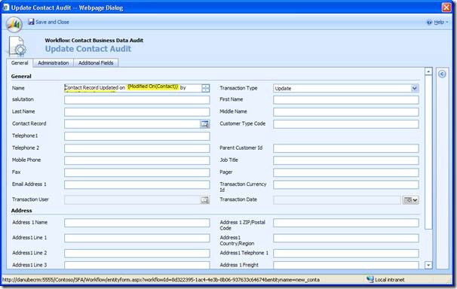Click the Pager input field

tap(346, 172)
